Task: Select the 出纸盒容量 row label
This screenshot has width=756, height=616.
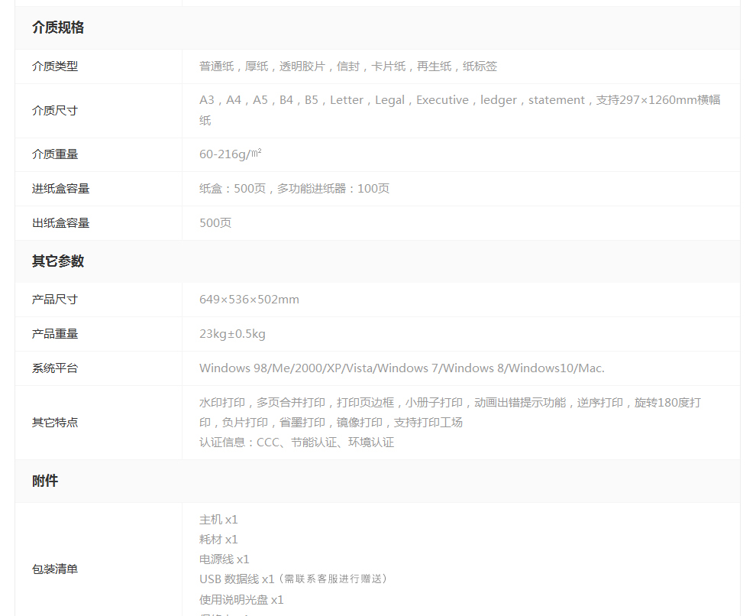Action: coord(61,223)
